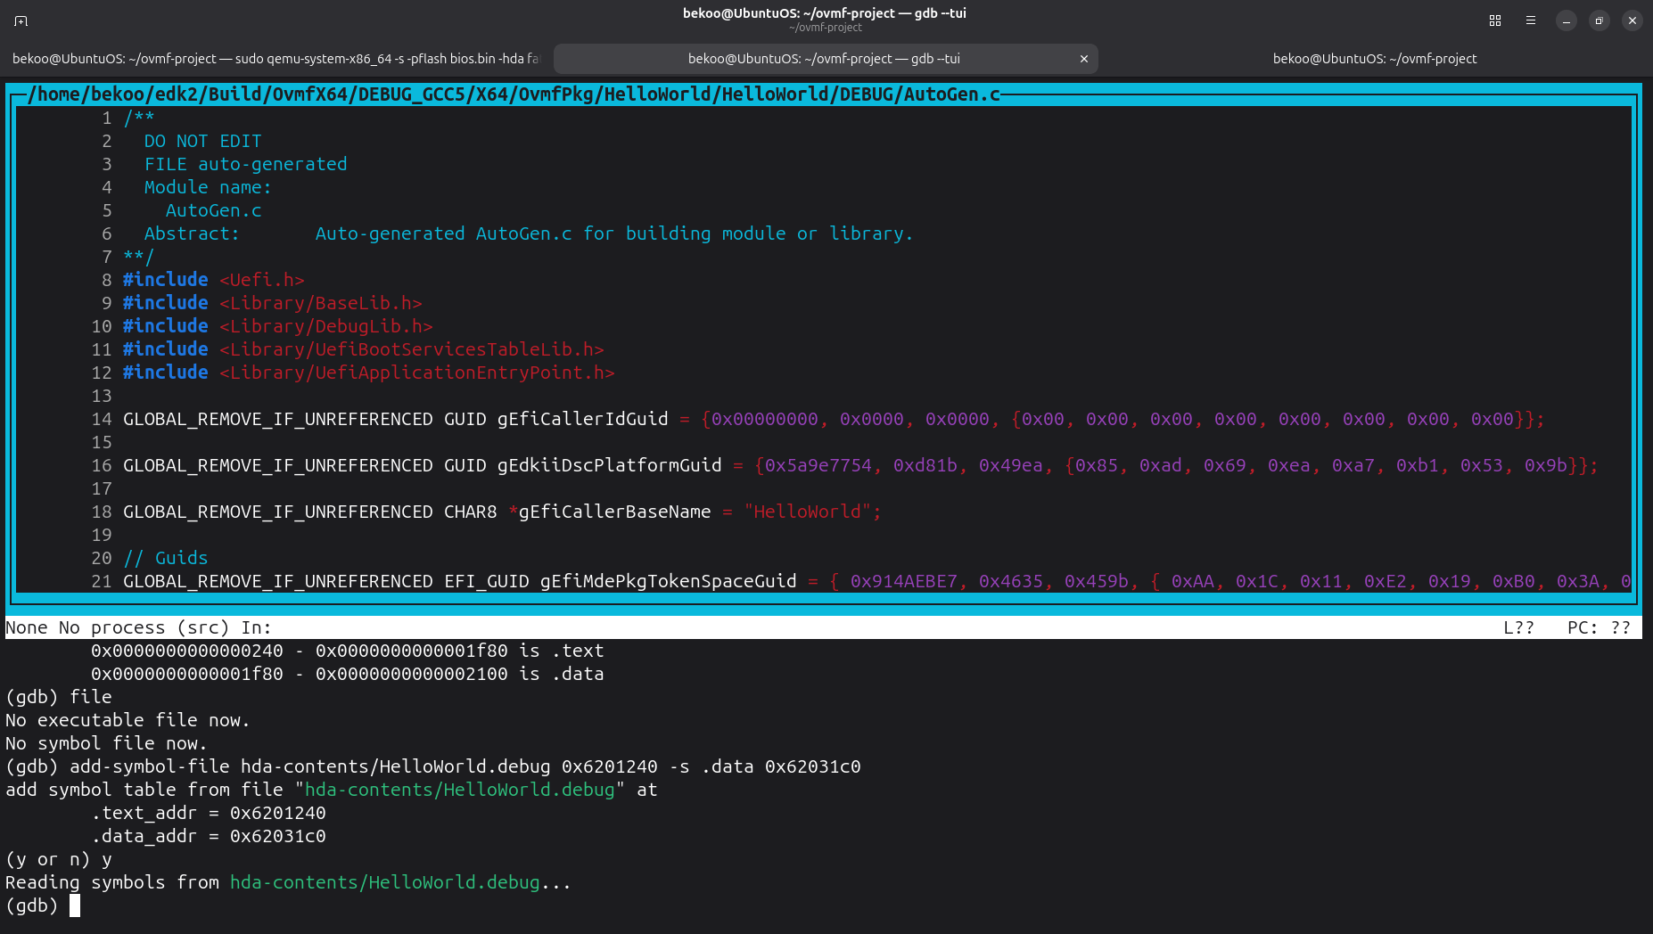The height and width of the screenshot is (934, 1653).
Task: Click the HelloWorld.debug path after 'Reading symbols from'
Action: tap(384, 882)
